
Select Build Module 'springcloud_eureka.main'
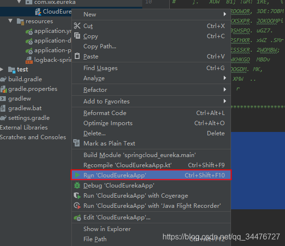coord(151,155)
